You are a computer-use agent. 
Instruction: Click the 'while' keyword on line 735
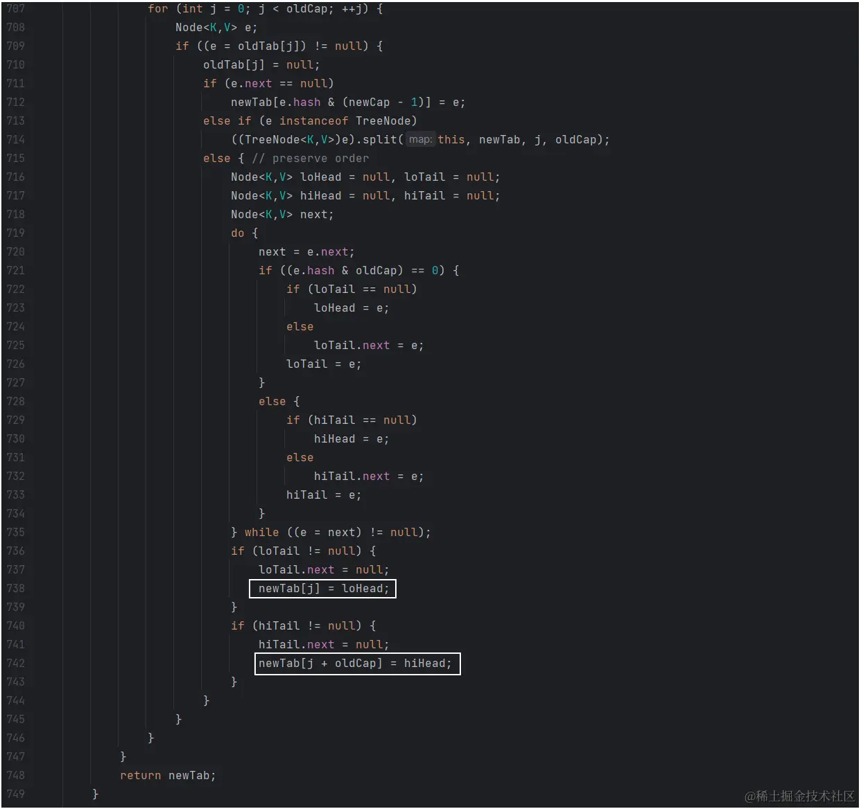tap(261, 533)
